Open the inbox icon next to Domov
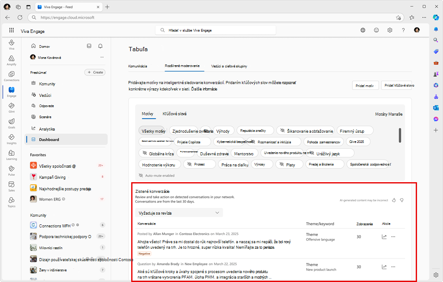Image resolution: width=443 pixels, height=282 pixels. click(x=89, y=46)
